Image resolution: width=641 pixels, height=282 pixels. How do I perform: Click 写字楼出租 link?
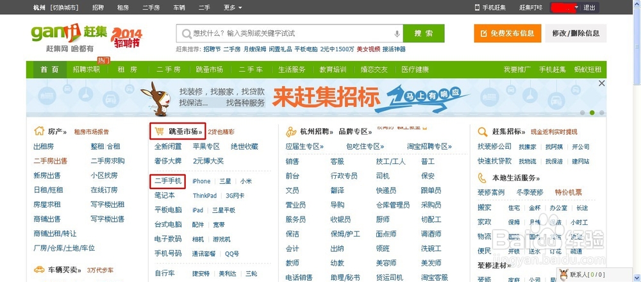pos(108,204)
